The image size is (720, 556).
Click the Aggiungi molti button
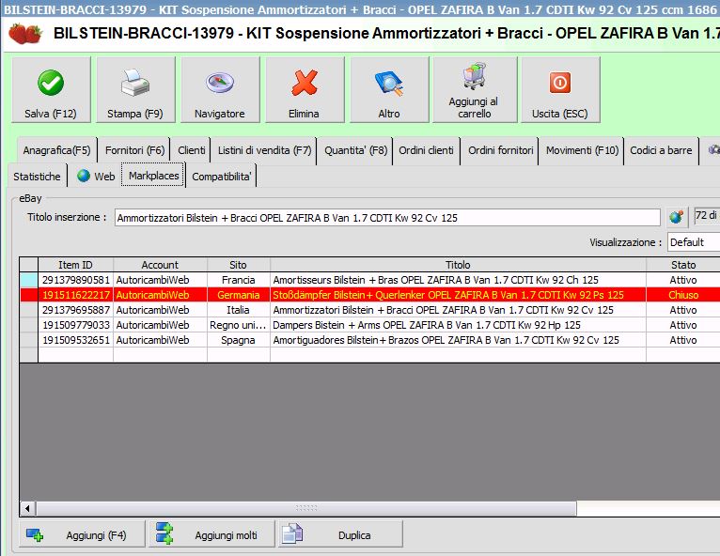tap(211, 534)
